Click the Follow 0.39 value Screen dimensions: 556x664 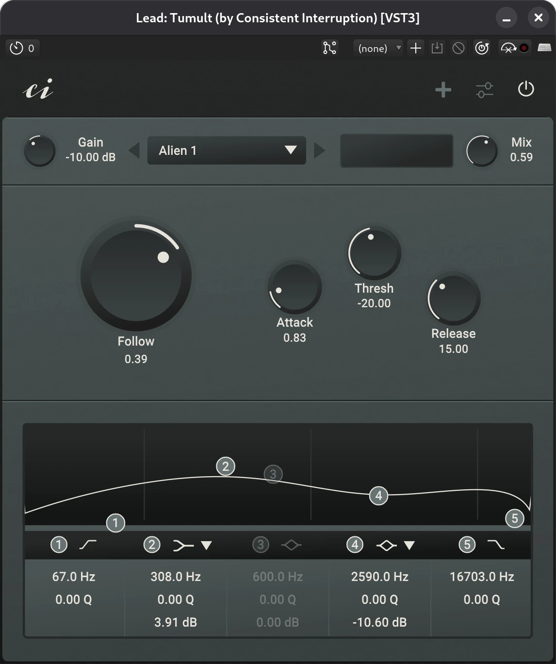pos(136,359)
